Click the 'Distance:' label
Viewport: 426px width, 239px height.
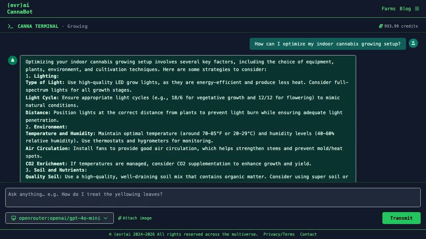[x=38, y=113]
